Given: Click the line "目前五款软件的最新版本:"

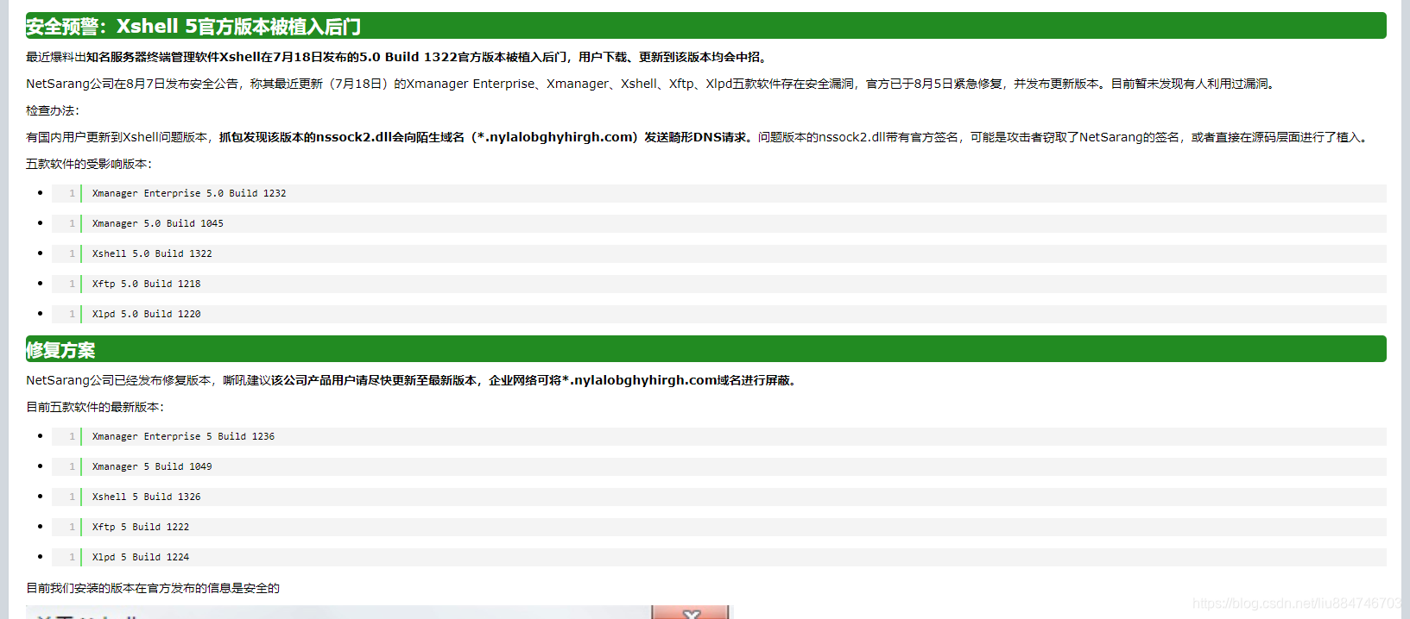Looking at the screenshot, I should click(x=95, y=407).
